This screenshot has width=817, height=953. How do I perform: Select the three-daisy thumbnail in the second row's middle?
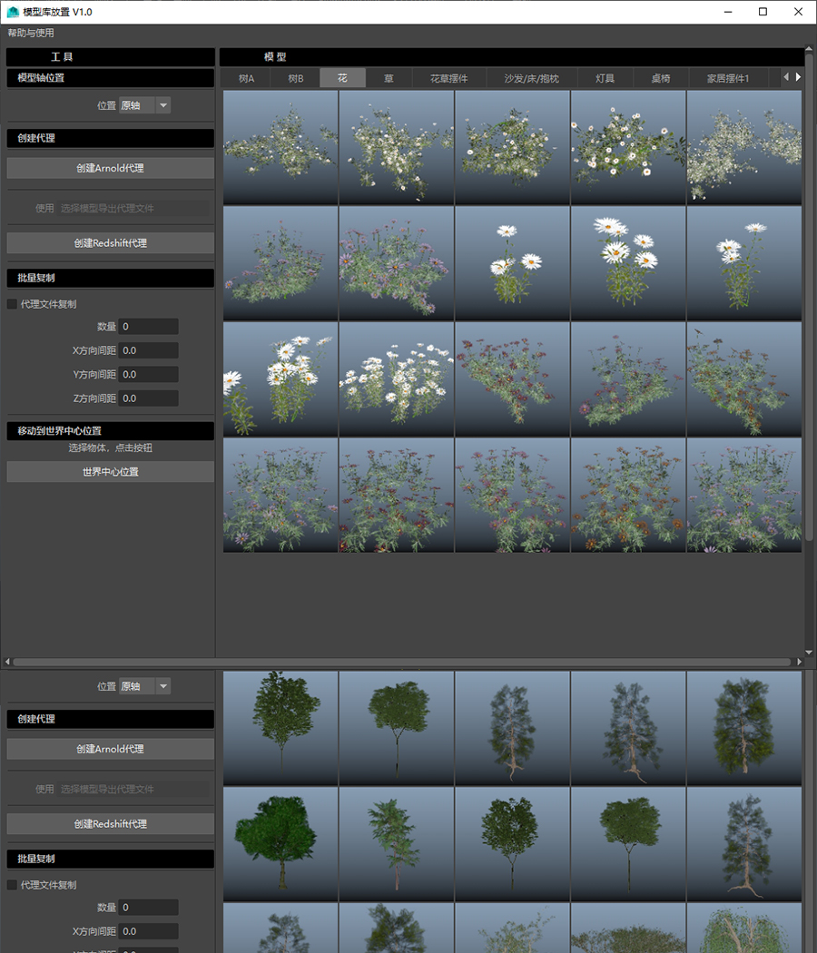click(512, 263)
